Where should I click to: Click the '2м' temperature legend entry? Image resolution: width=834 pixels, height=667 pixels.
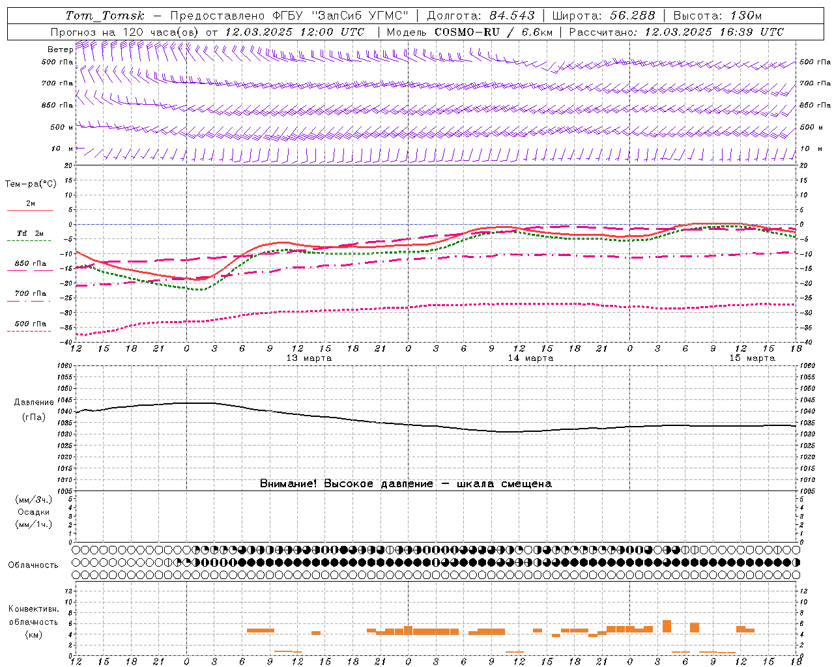tap(31, 203)
